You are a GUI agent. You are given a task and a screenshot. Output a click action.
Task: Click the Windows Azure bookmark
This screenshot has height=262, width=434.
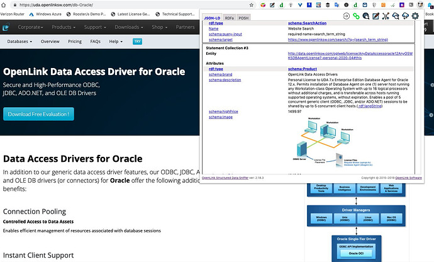coord(45,14)
